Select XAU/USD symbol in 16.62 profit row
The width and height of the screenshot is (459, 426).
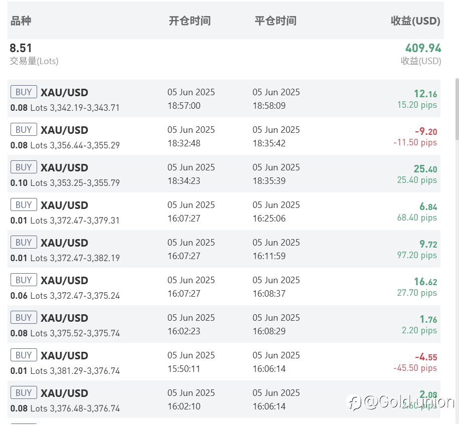tap(64, 280)
